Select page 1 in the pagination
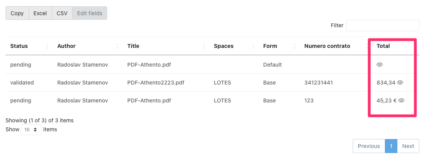The width and height of the screenshot is (424, 155). click(x=391, y=146)
